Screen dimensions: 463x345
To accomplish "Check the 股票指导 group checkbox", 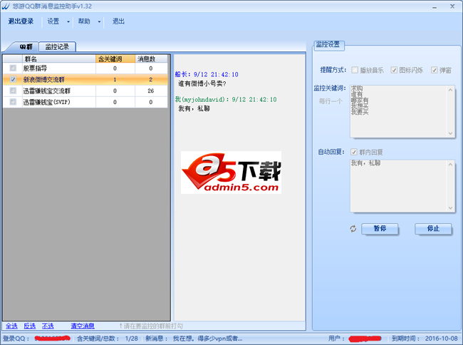I will pyautogui.click(x=13, y=68).
